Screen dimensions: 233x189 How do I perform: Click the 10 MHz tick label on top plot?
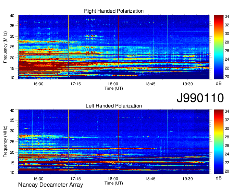[12, 78]
